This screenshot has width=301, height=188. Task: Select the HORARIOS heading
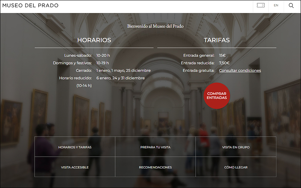pos(94,40)
